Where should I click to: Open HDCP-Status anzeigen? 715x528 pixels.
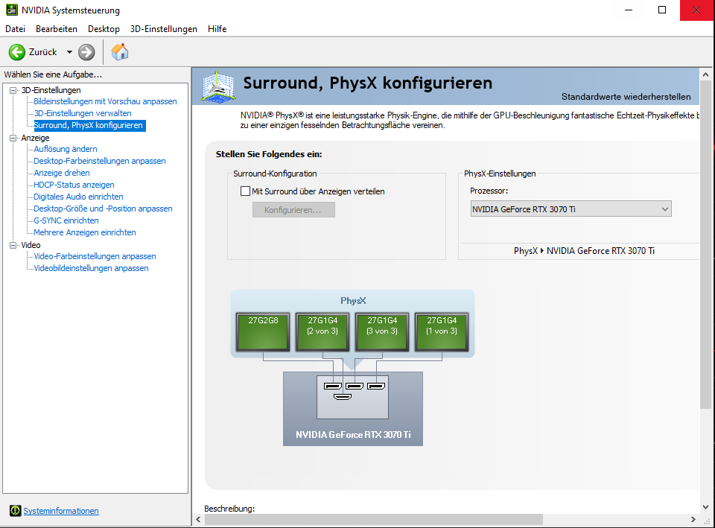[x=74, y=184]
